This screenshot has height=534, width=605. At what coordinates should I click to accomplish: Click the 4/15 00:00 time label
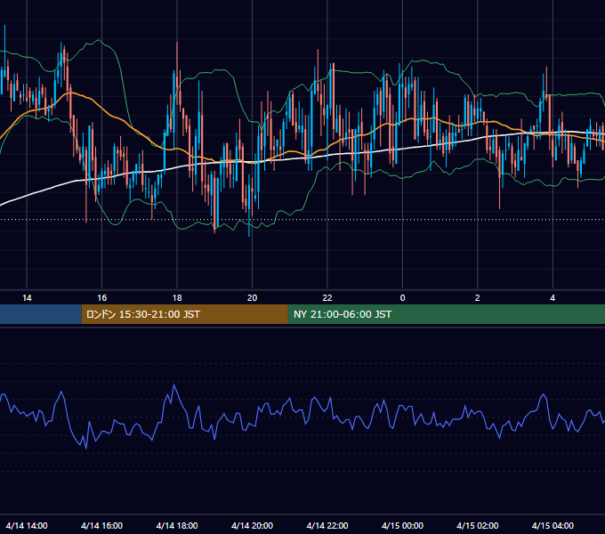[x=402, y=525]
